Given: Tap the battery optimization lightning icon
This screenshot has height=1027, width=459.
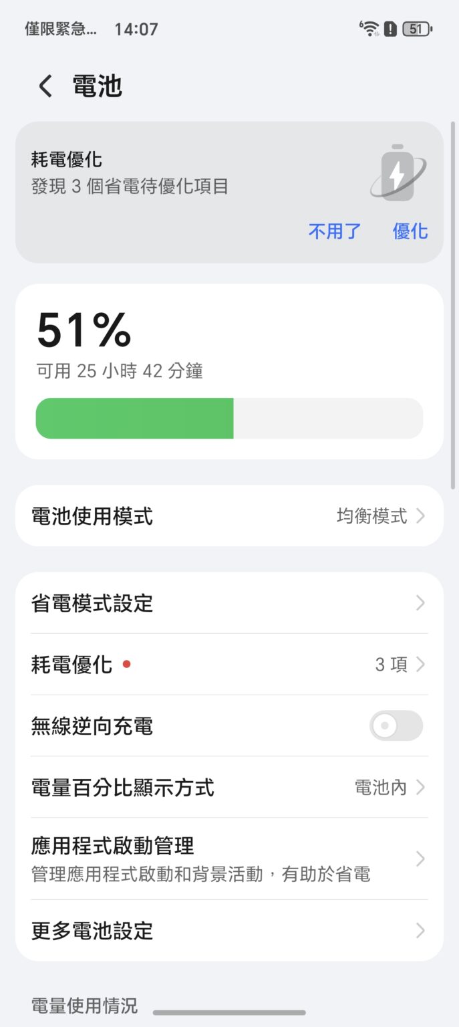Looking at the screenshot, I should tap(398, 174).
